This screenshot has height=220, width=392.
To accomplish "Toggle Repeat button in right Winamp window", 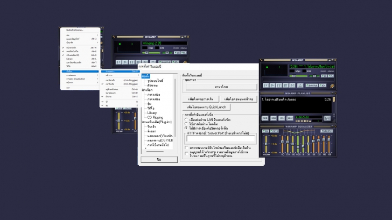I will tap(323, 86).
